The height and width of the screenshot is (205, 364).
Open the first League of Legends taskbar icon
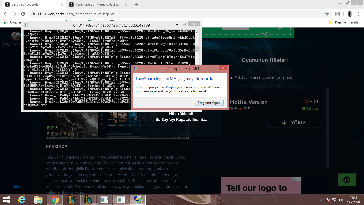coord(71,200)
